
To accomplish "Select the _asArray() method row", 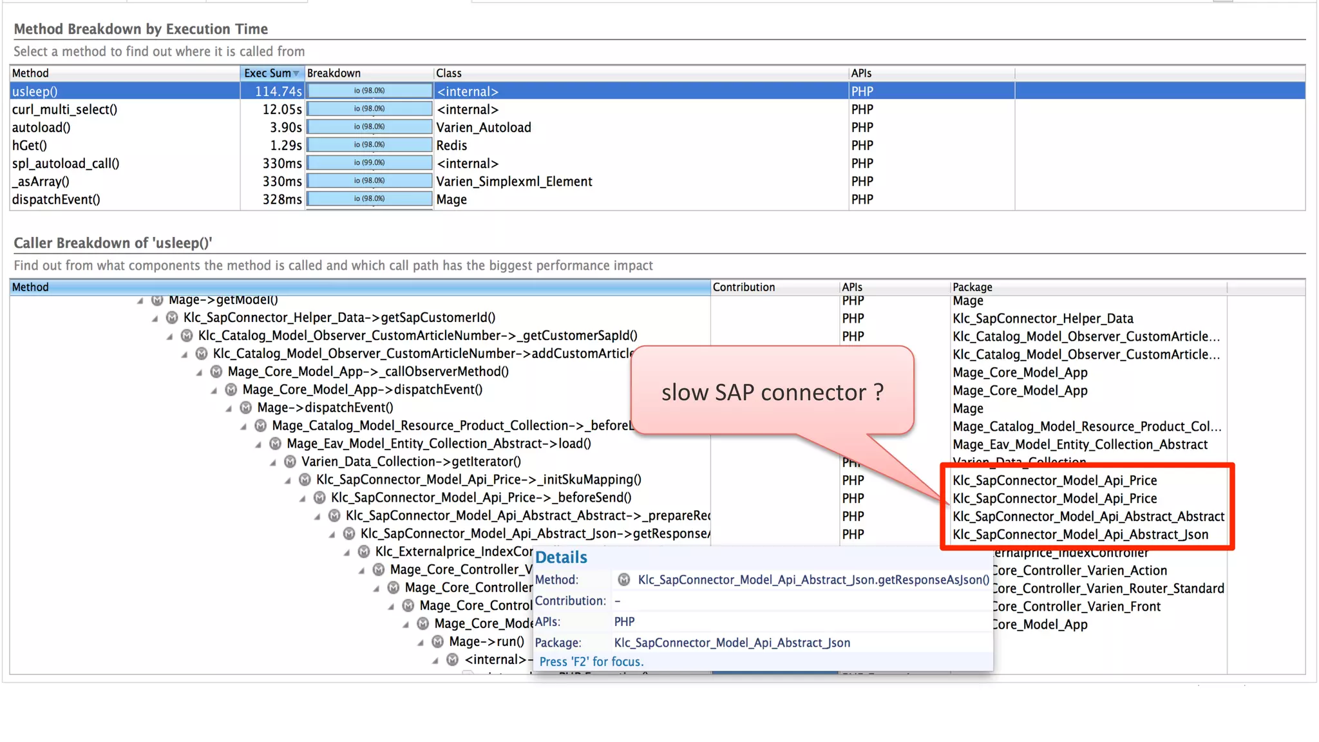I will (x=657, y=182).
